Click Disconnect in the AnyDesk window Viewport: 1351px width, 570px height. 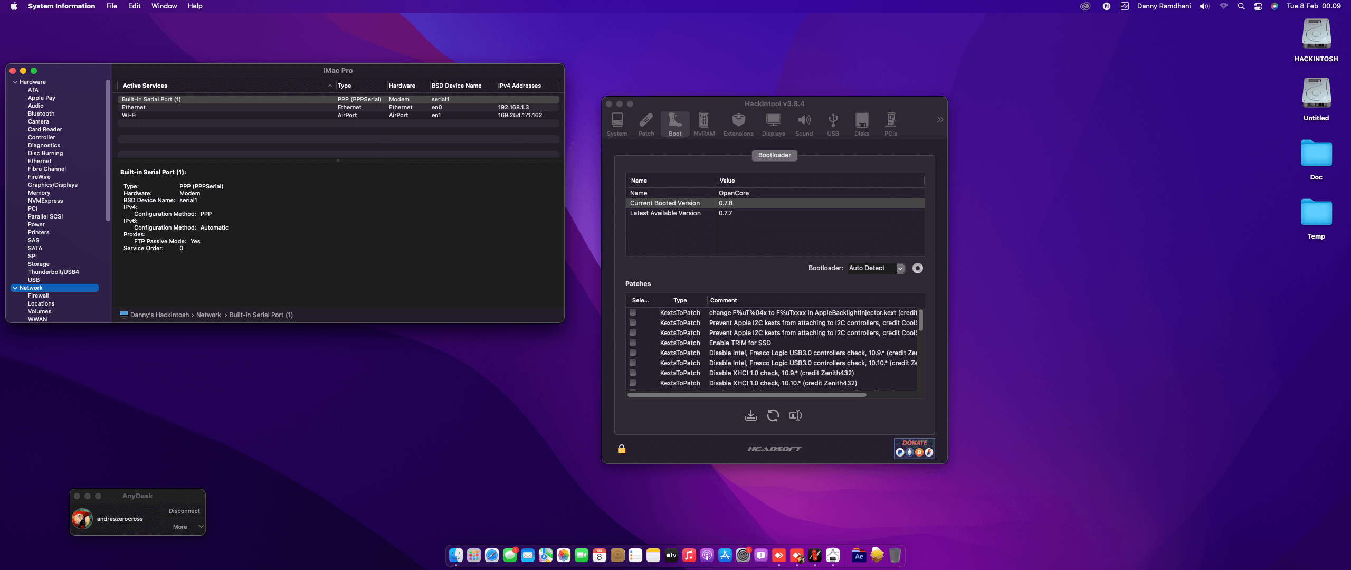coord(184,510)
